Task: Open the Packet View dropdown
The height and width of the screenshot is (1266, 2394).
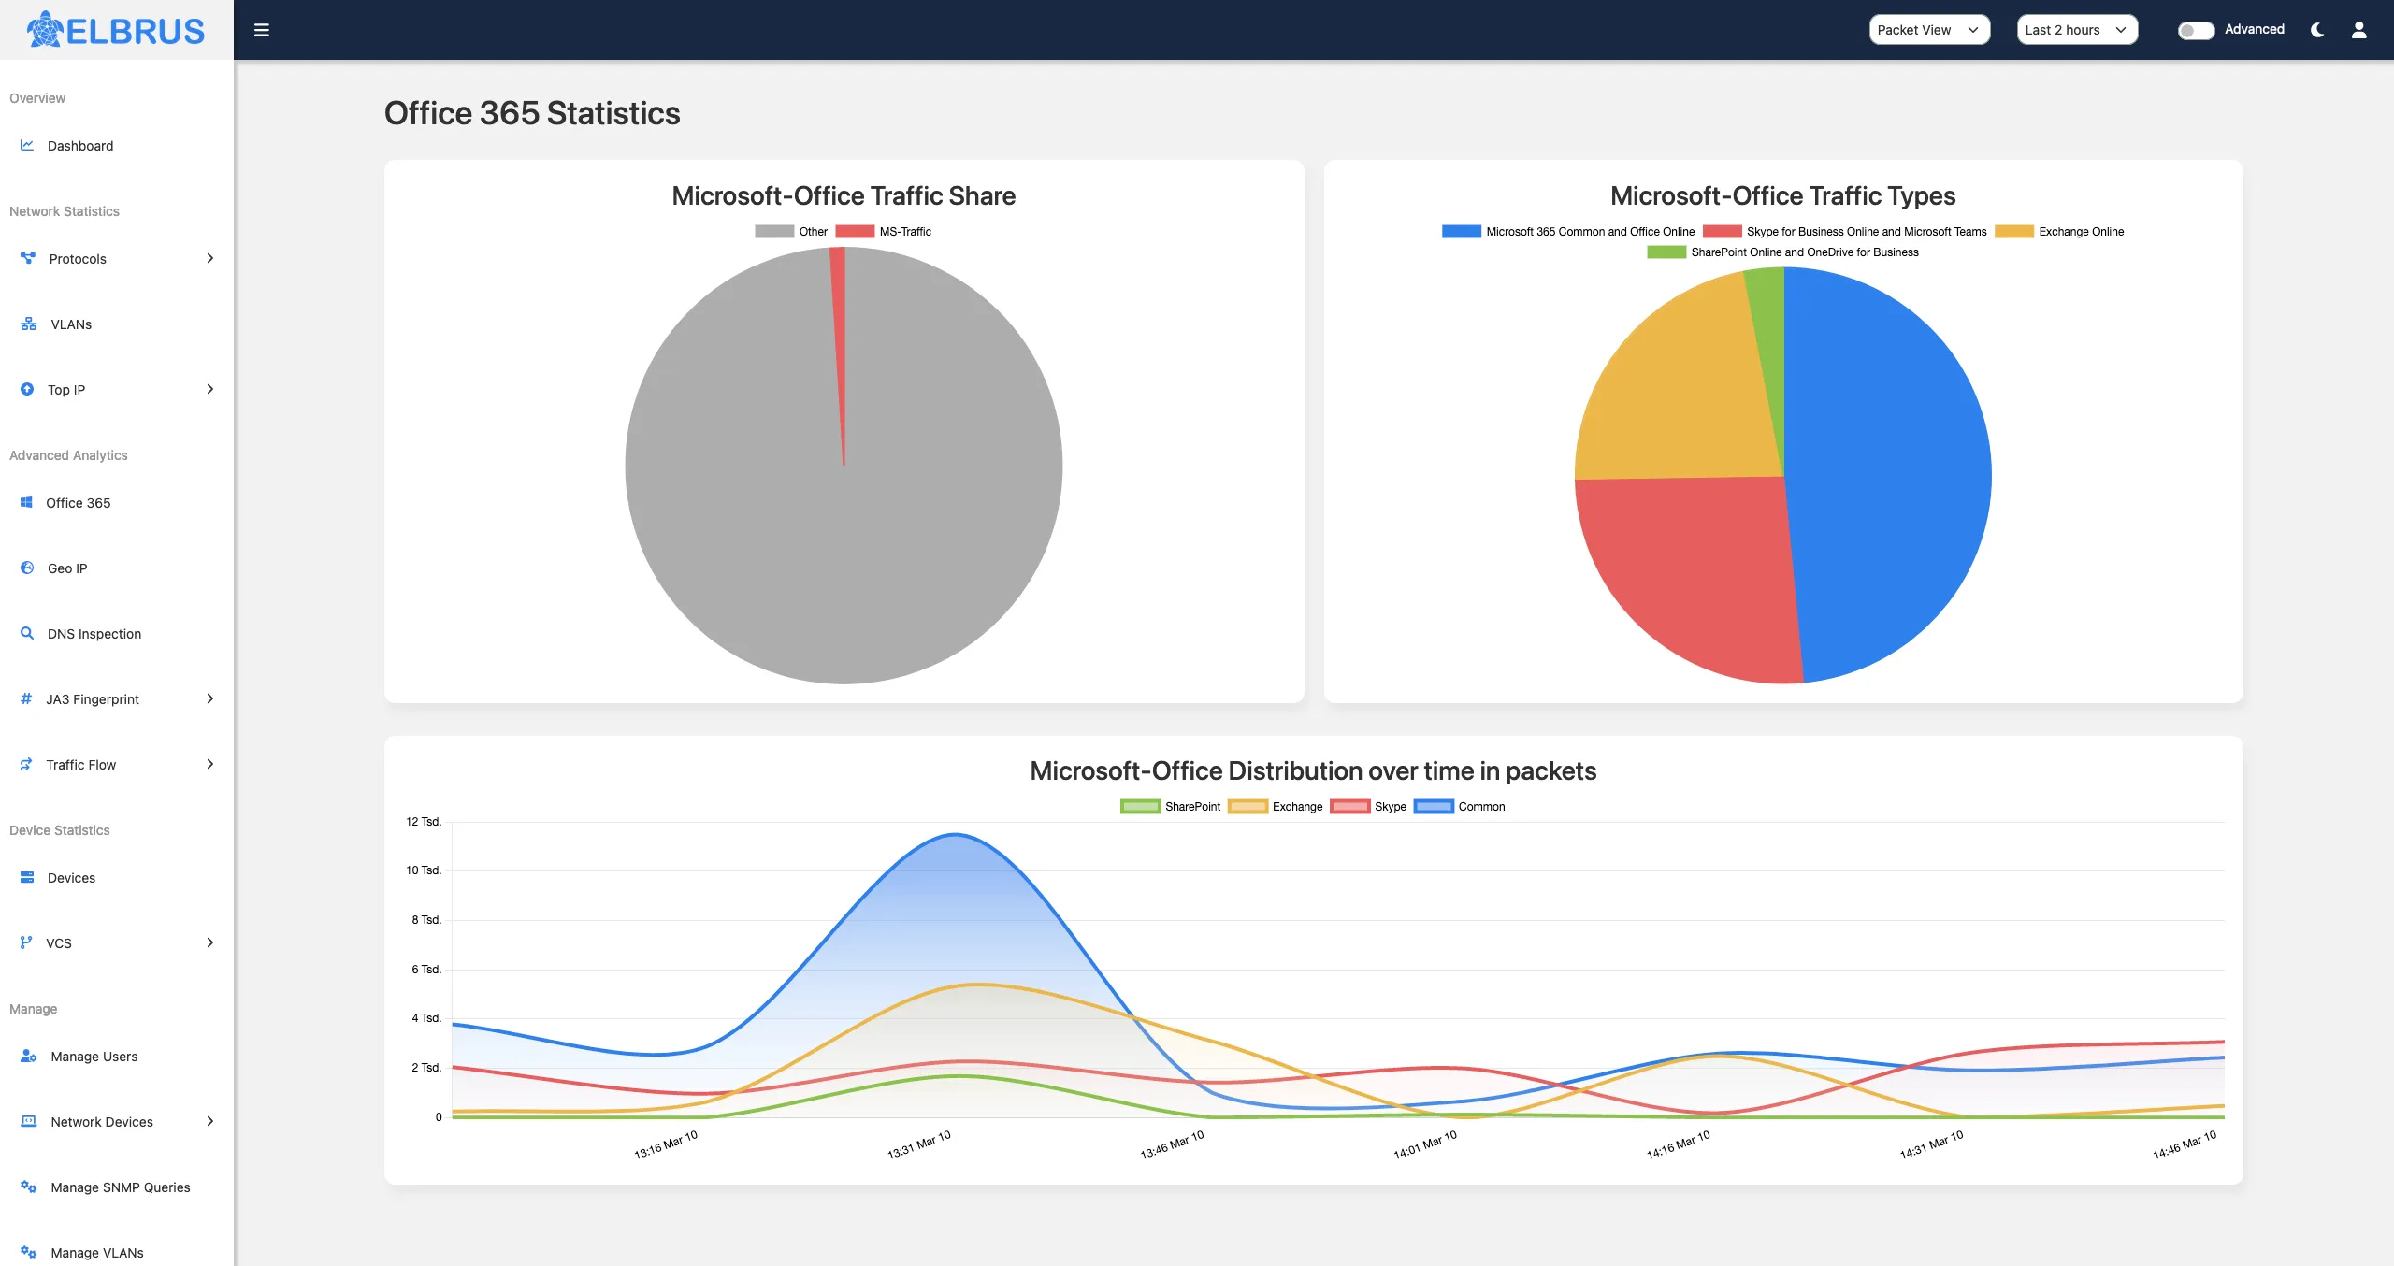Action: tap(1929, 30)
